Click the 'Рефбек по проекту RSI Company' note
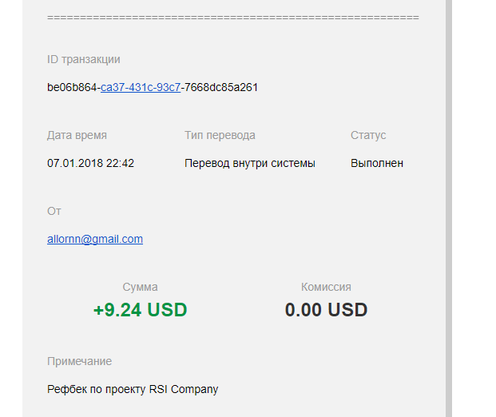Image resolution: width=496 pixels, height=417 pixels. click(x=133, y=389)
